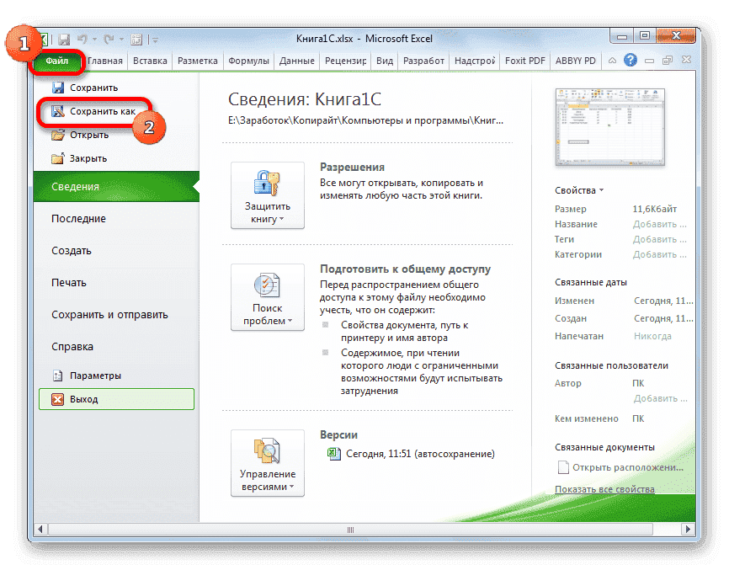Open the Защитить книгу padlock icon

point(267,181)
